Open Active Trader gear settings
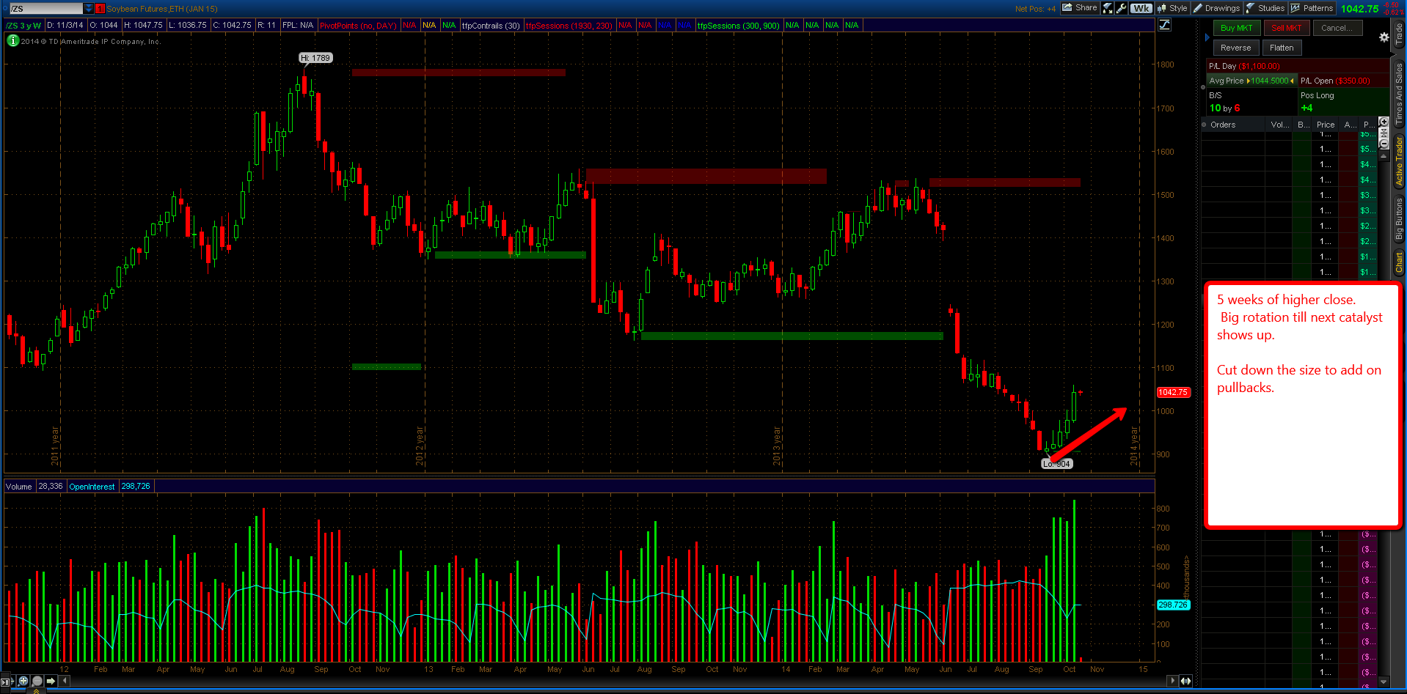The height and width of the screenshot is (694, 1407). [1384, 37]
